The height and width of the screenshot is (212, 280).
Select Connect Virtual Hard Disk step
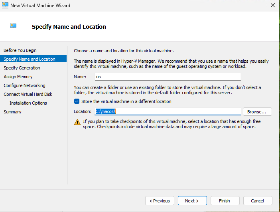point(28,94)
